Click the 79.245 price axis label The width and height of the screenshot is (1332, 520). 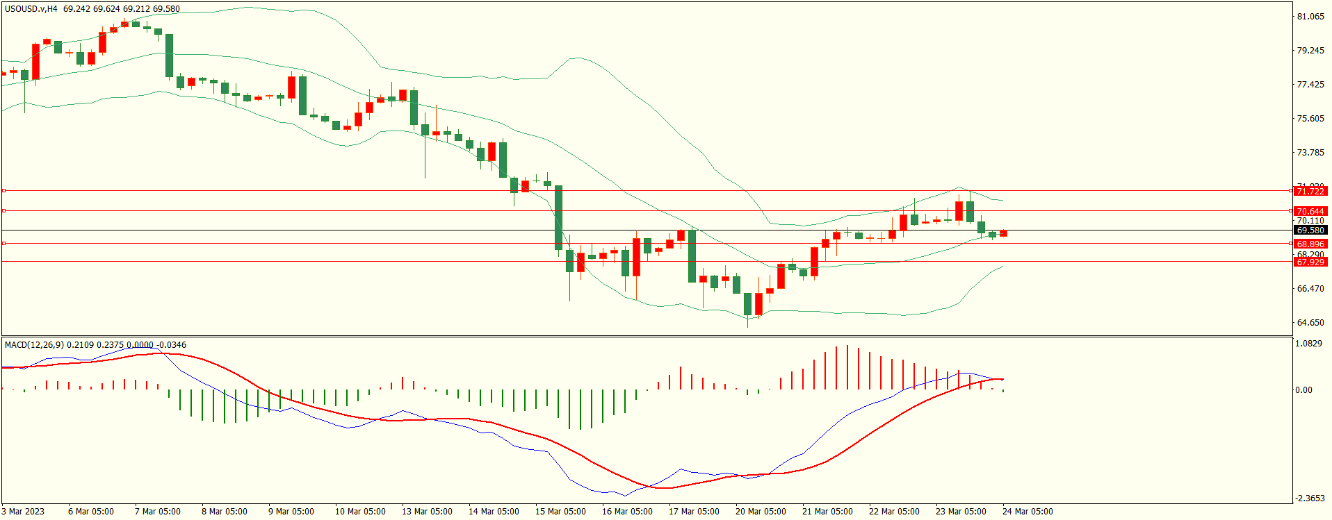click(x=1310, y=51)
